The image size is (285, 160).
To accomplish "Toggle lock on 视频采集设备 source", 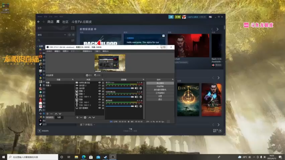I will coord(103,82).
